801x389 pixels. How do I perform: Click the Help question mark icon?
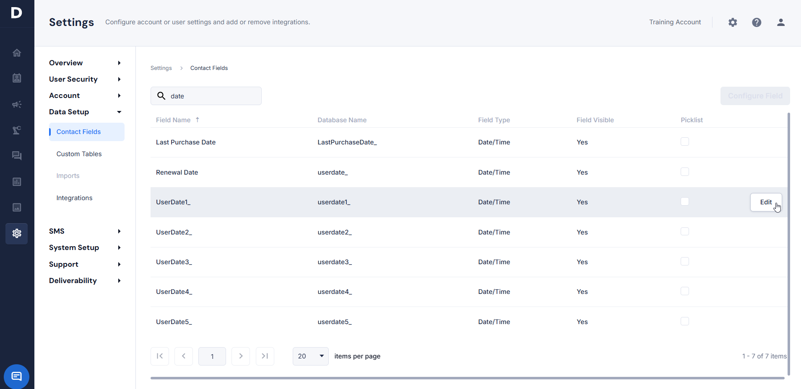click(757, 22)
